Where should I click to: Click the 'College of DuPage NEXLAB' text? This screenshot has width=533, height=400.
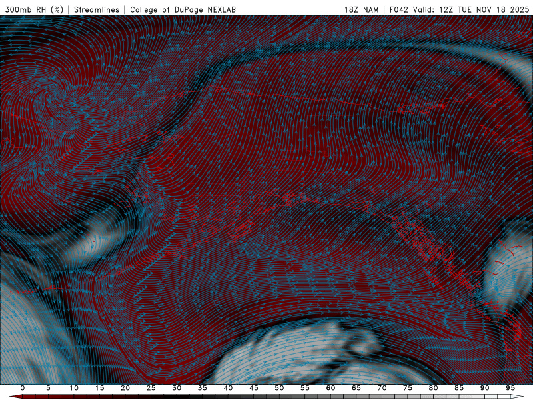[x=183, y=9]
